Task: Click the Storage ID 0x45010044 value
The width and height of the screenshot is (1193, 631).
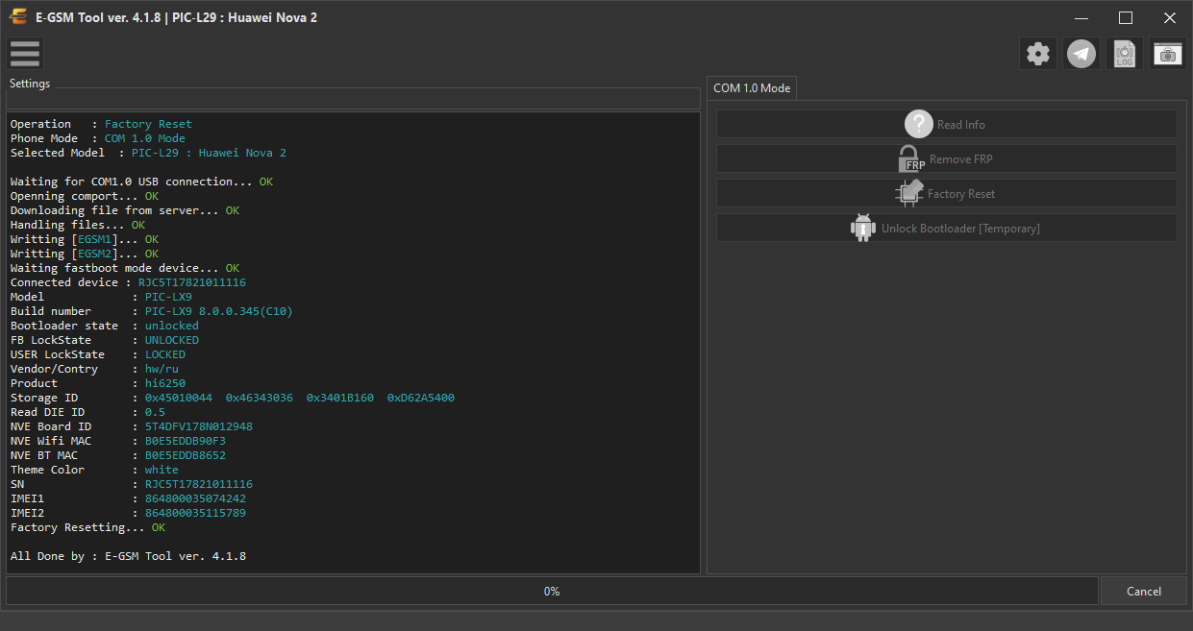Action: click(179, 398)
